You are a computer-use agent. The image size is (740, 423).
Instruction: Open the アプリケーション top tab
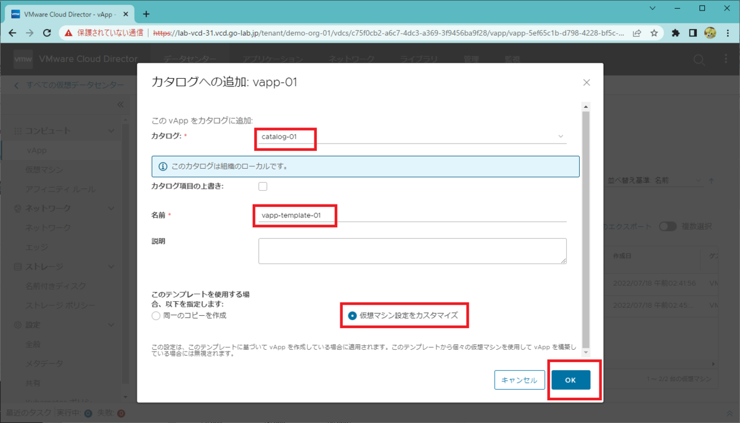(x=273, y=59)
